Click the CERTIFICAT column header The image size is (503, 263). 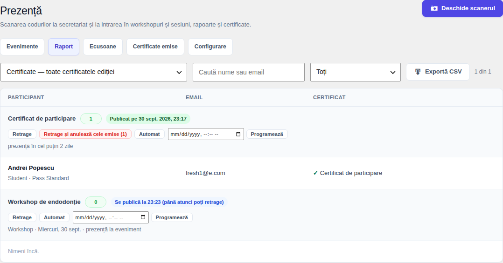pyautogui.click(x=329, y=97)
